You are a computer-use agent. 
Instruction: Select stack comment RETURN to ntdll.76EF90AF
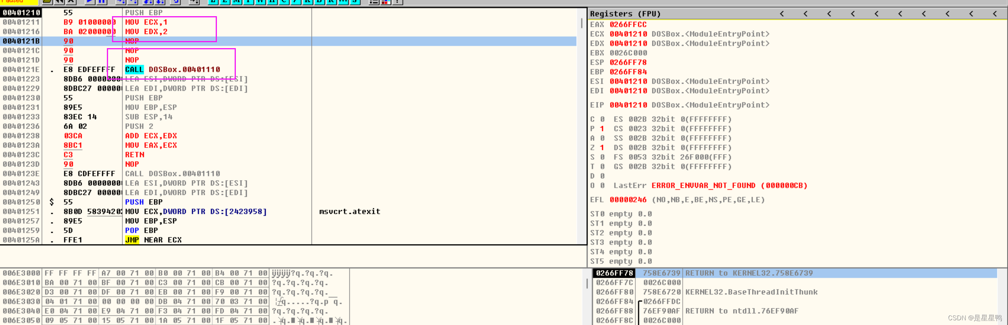pyautogui.click(x=742, y=311)
